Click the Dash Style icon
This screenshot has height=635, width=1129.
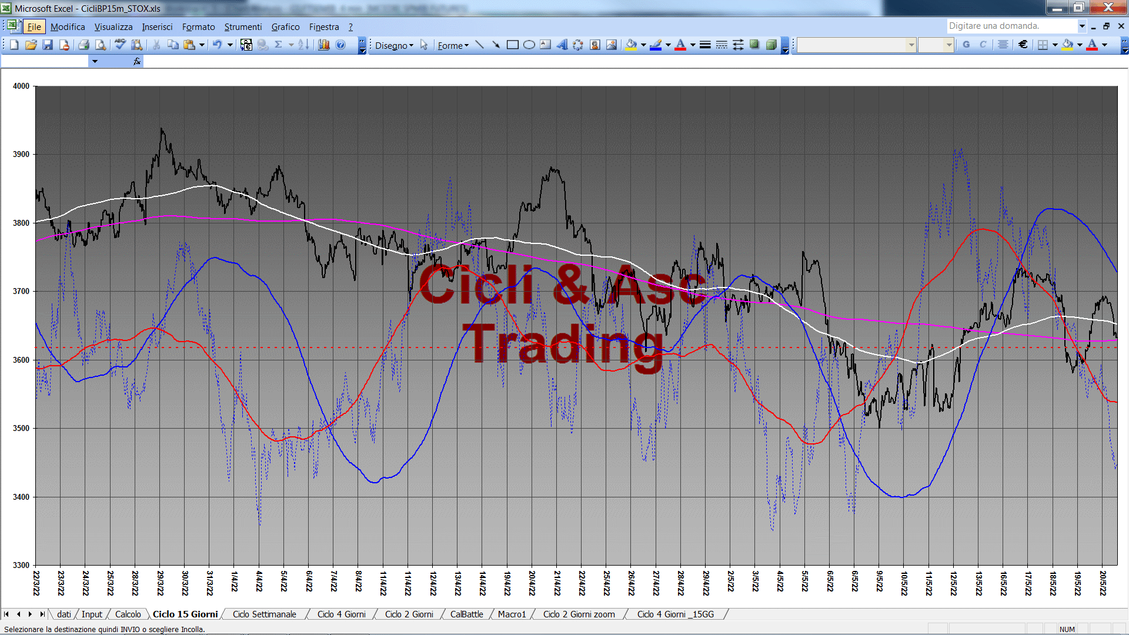coord(722,45)
